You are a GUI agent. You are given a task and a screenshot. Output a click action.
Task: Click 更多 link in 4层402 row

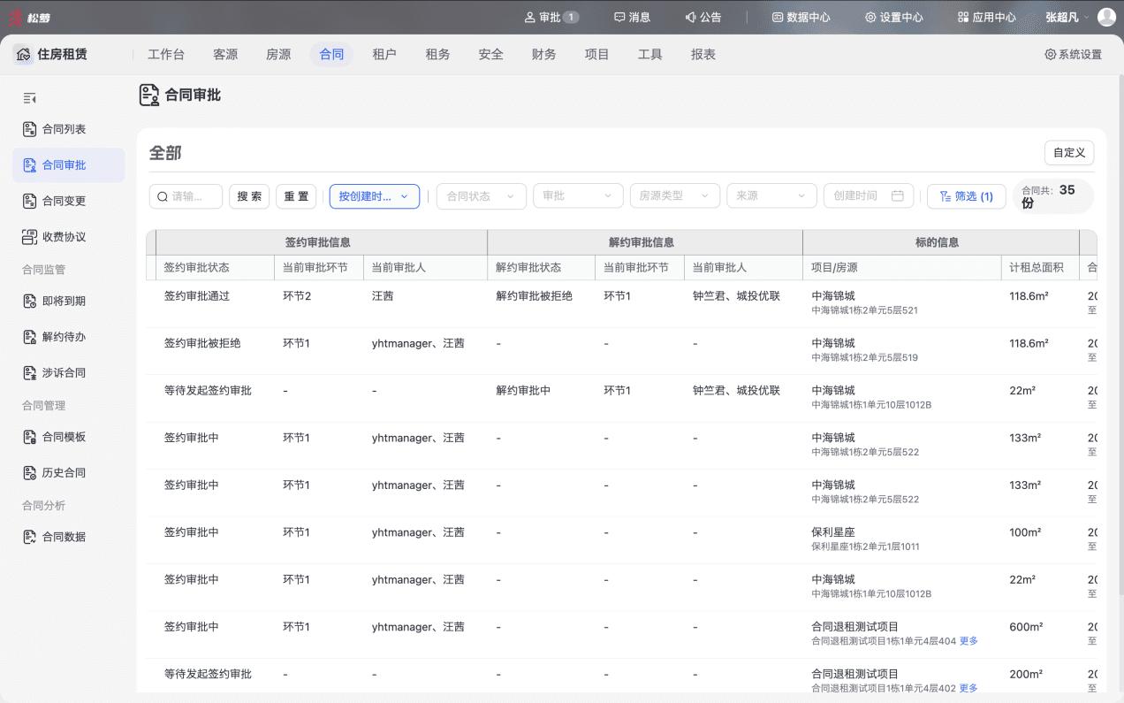point(968,688)
